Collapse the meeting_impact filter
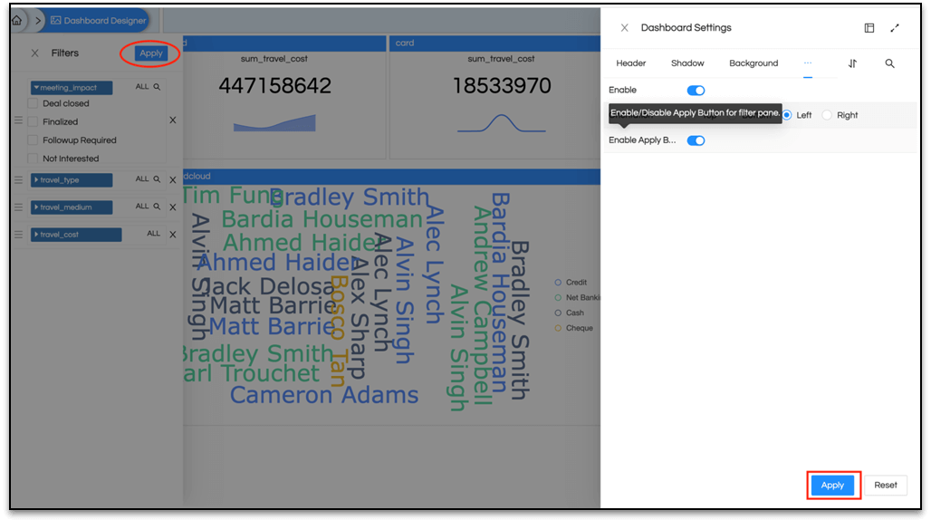Viewport: 931px width, 520px height. (72, 88)
